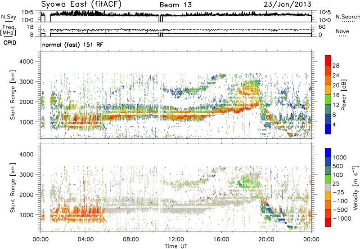Click the "normal (fast) 151 RF" text
This screenshot has height=249, width=360.
pos(72,44)
